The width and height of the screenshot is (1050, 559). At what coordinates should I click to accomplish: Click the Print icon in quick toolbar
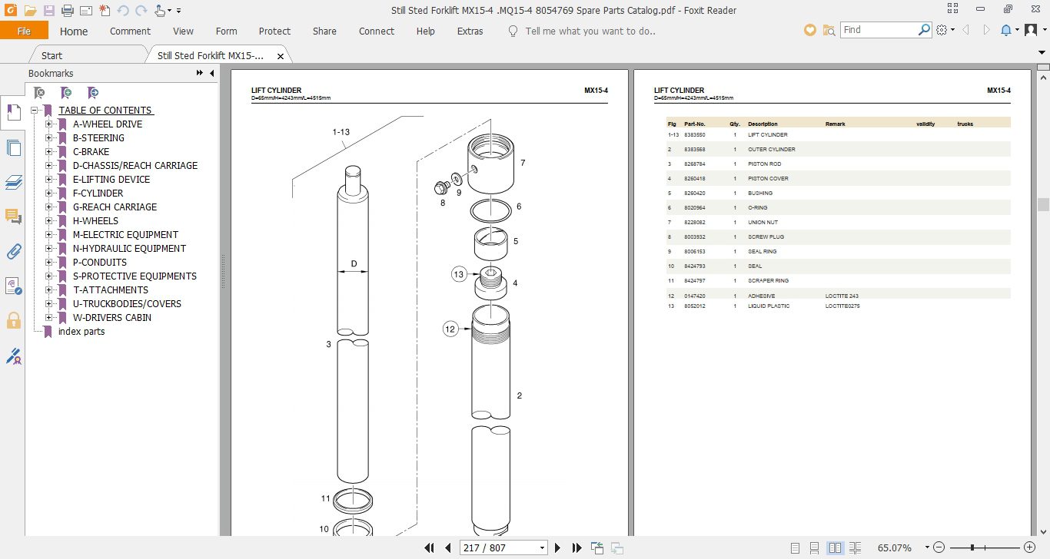click(67, 11)
